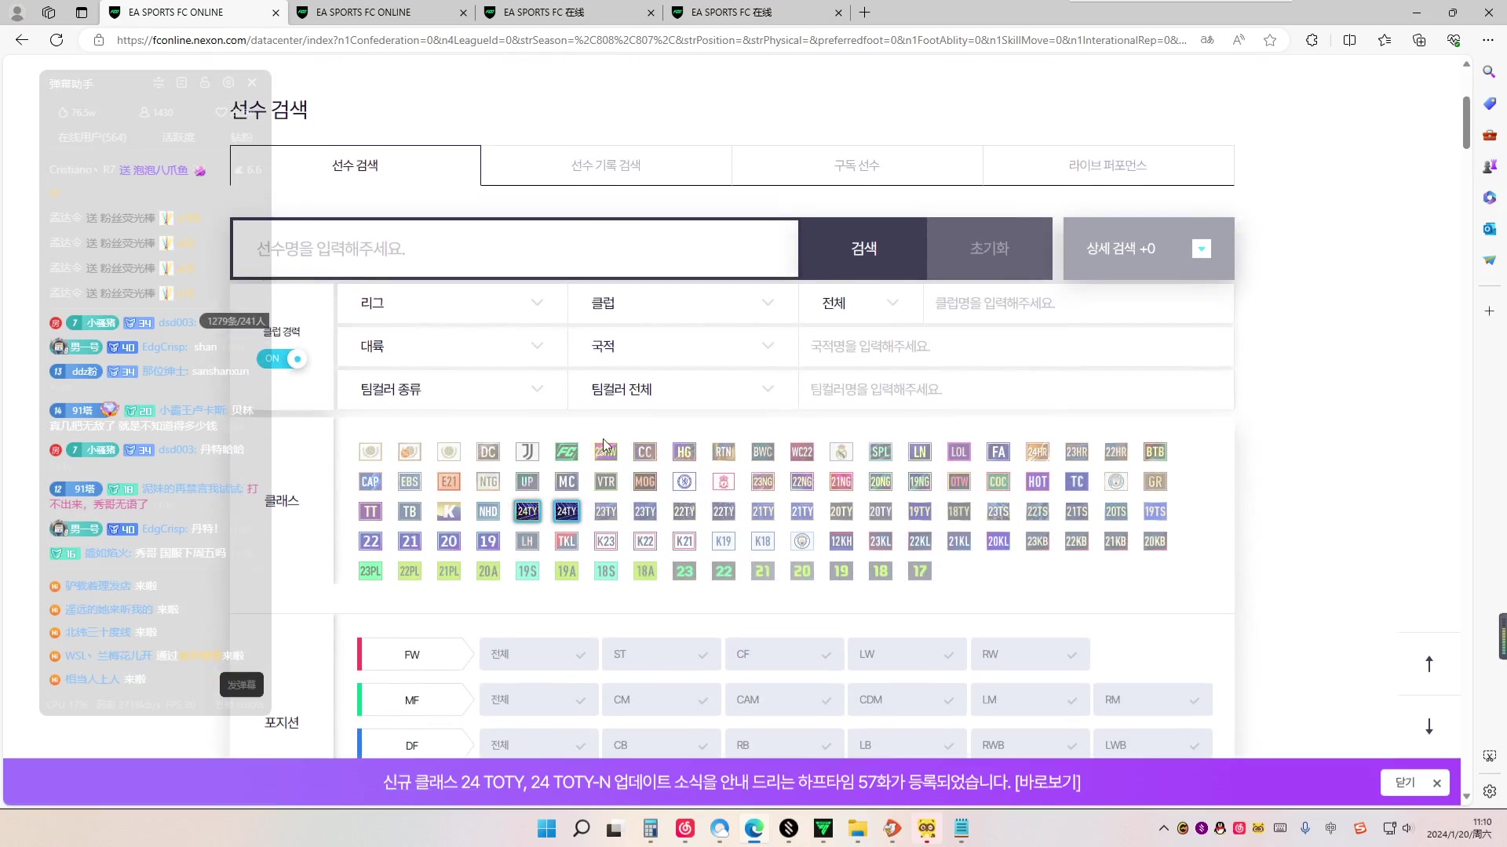1507x847 pixels.
Task: Expand the 클럽 club dropdown
Action: 683,303
